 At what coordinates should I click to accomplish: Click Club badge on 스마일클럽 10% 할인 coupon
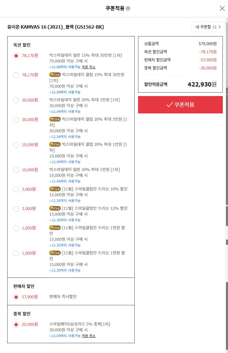coord(55,189)
